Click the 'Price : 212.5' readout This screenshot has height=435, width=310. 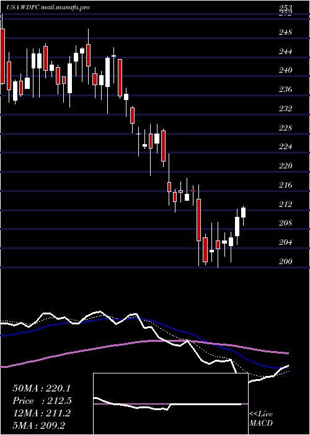click(x=42, y=401)
